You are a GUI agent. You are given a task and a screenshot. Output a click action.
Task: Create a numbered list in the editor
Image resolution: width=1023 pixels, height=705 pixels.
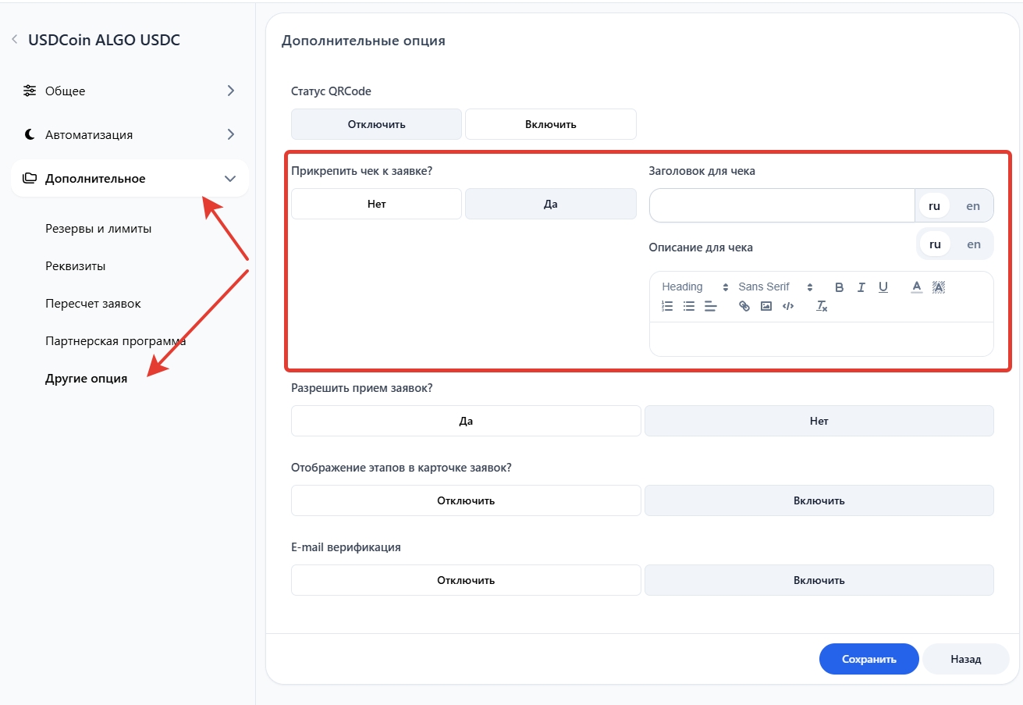tap(667, 306)
